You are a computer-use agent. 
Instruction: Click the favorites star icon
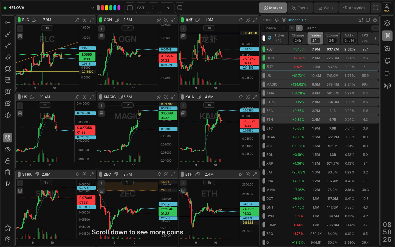[x=8, y=228]
